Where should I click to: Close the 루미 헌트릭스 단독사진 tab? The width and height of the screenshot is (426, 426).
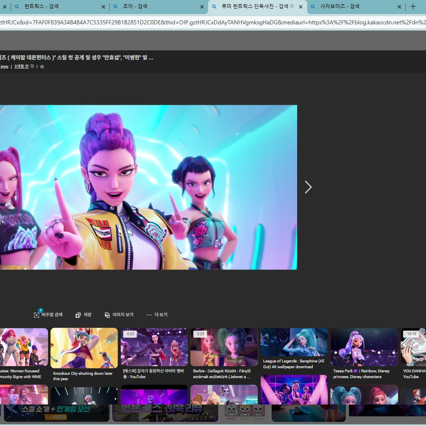(x=301, y=7)
